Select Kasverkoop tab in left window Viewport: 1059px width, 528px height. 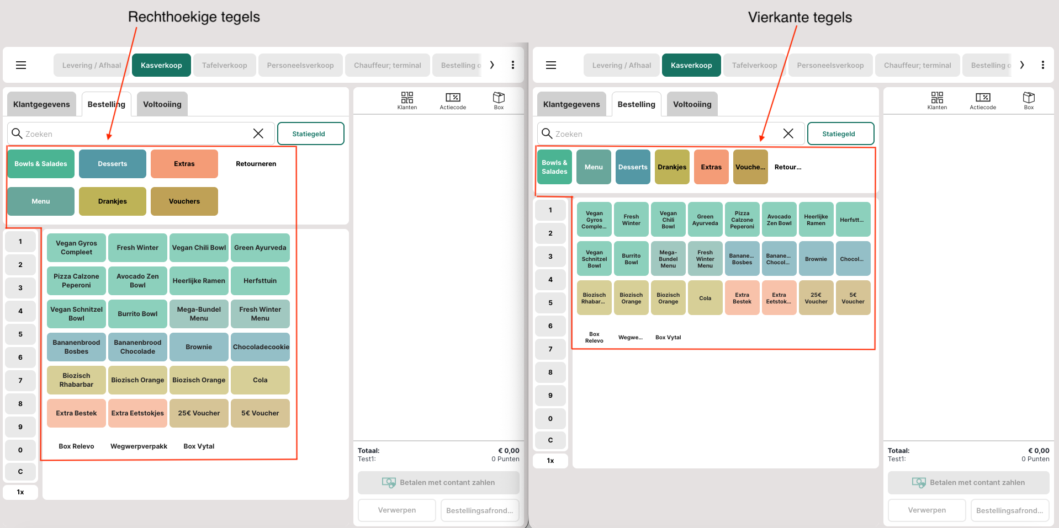tap(161, 65)
